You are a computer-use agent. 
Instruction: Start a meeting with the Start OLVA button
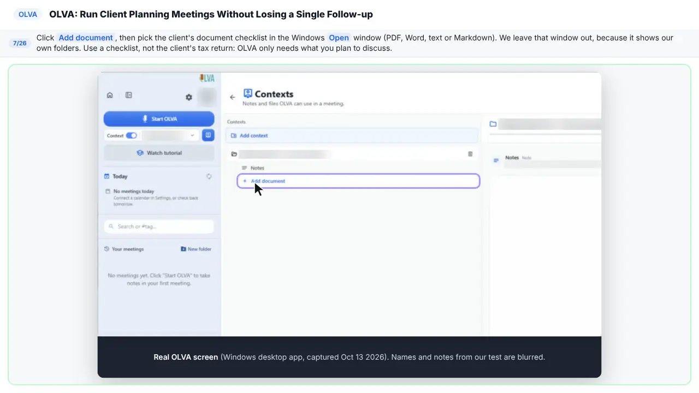(x=159, y=118)
